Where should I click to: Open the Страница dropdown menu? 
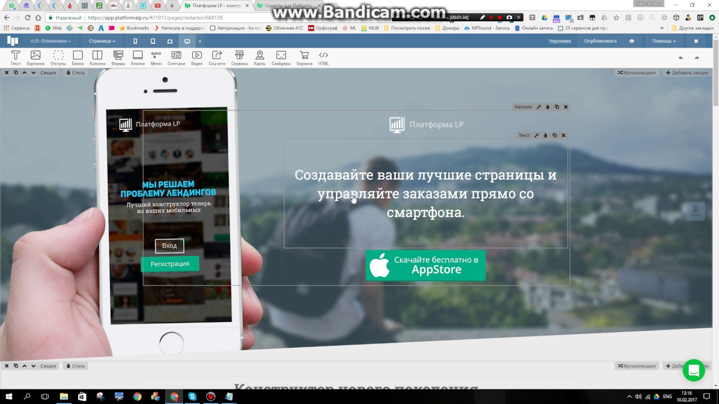pos(102,41)
